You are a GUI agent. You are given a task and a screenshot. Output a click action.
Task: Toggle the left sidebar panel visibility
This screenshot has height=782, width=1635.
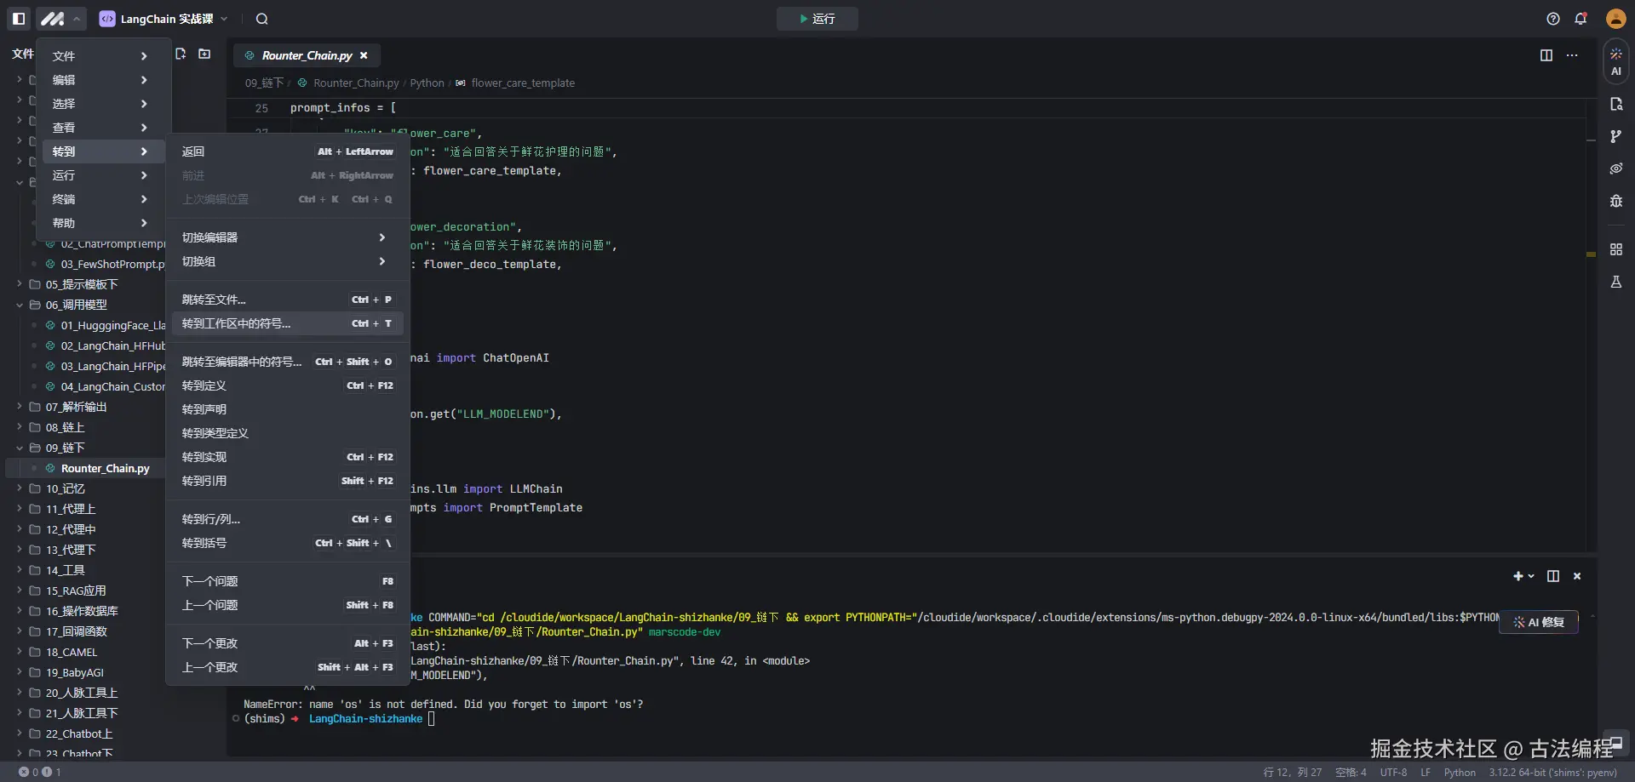point(19,19)
